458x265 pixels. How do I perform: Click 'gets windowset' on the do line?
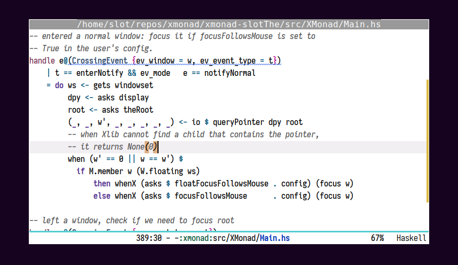click(x=123, y=85)
